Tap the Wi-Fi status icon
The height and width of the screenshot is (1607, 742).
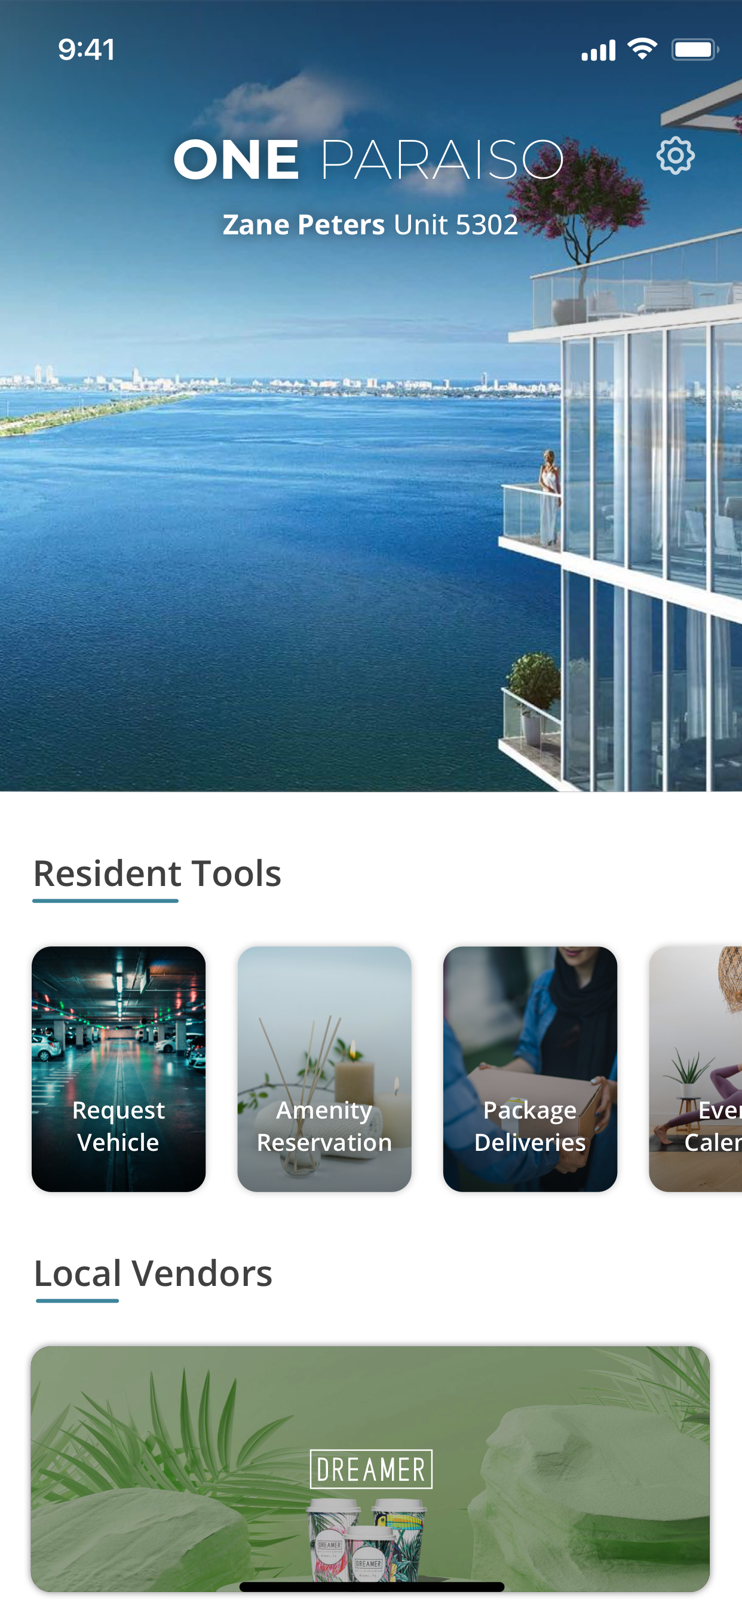pyautogui.click(x=642, y=48)
